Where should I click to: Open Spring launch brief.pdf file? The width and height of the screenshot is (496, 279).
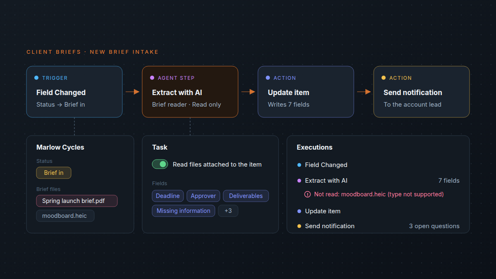tap(77, 201)
